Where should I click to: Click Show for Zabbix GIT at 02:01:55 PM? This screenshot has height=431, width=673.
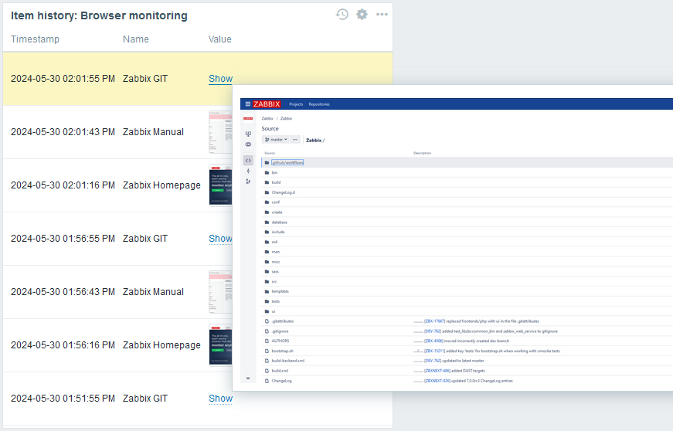click(220, 79)
